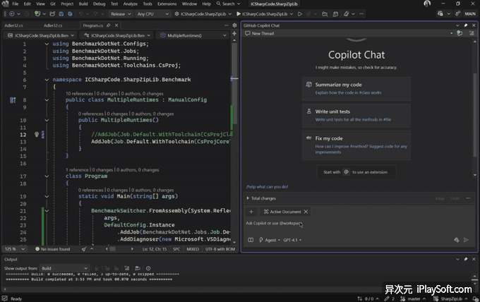Click the Start debugging play icon

239,13
